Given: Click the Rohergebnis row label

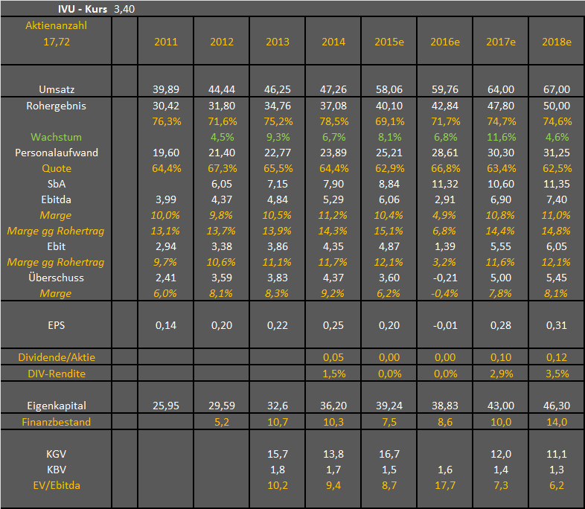Looking at the screenshot, I should coord(57,106).
